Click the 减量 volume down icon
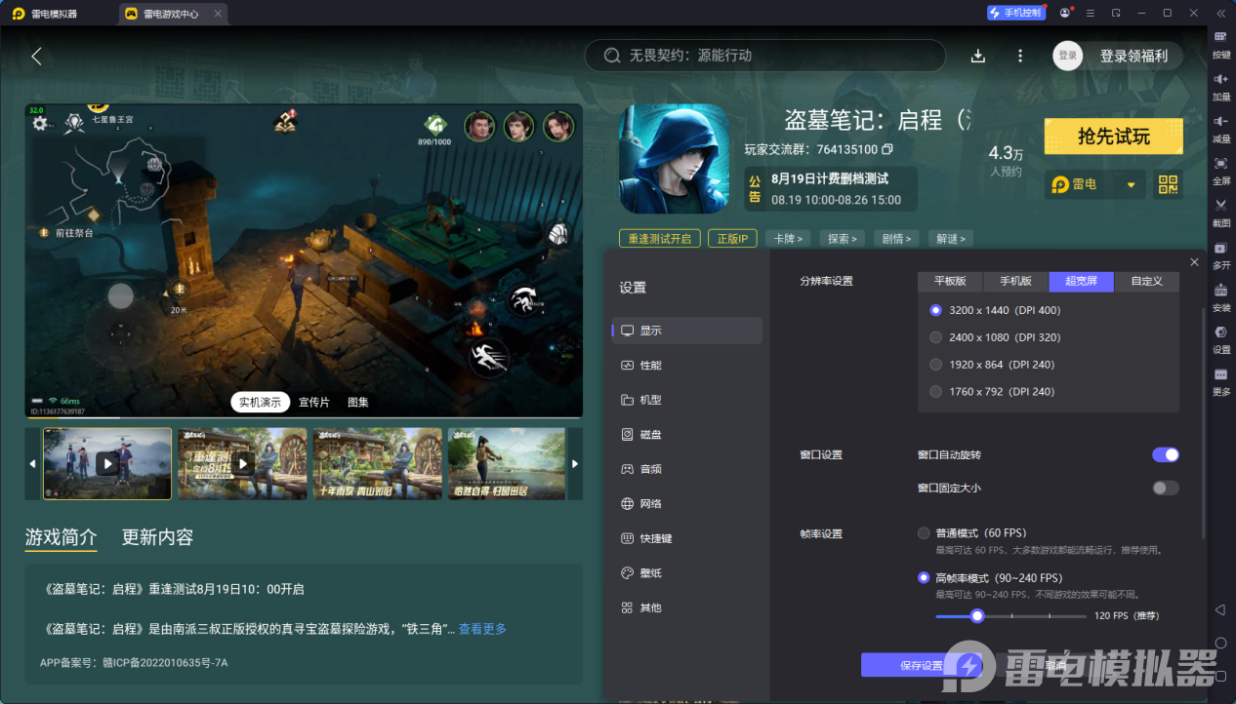The height and width of the screenshot is (704, 1236). pyautogui.click(x=1220, y=120)
